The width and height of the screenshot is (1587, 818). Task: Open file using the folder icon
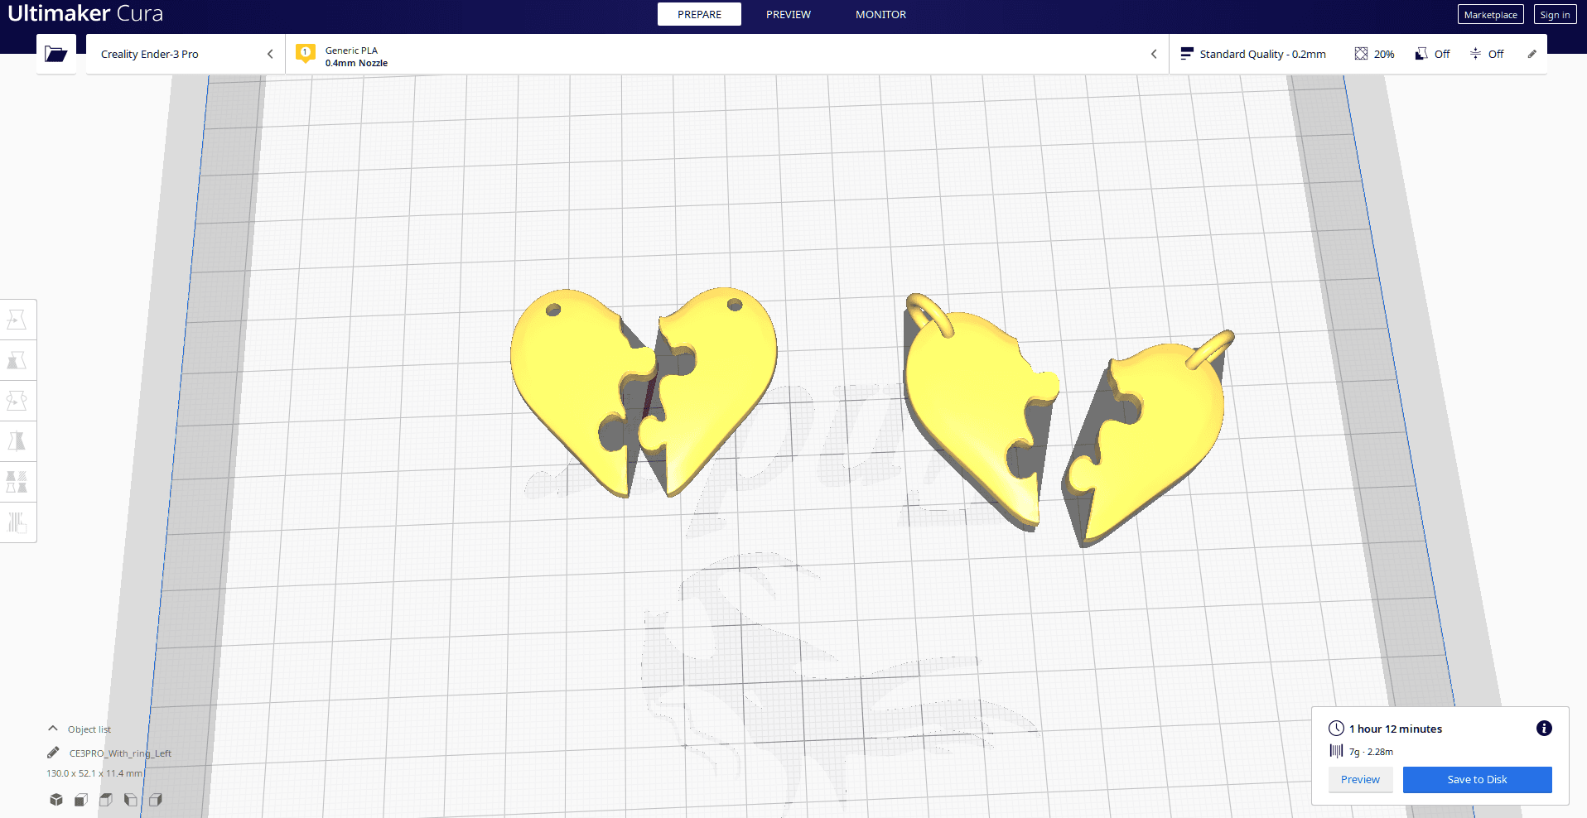pos(56,54)
